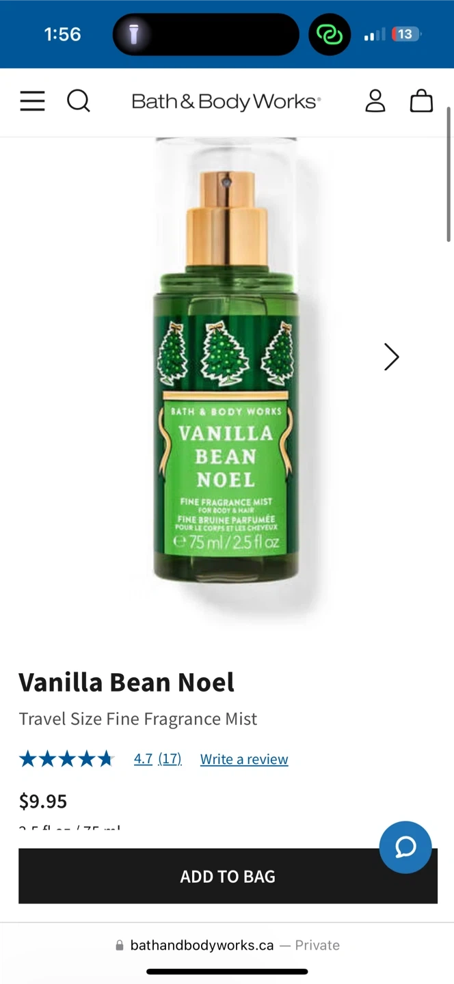The height and width of the screenshot is (984, 454).
Task: Tap the five-star rating display
Action: [66, 758]
